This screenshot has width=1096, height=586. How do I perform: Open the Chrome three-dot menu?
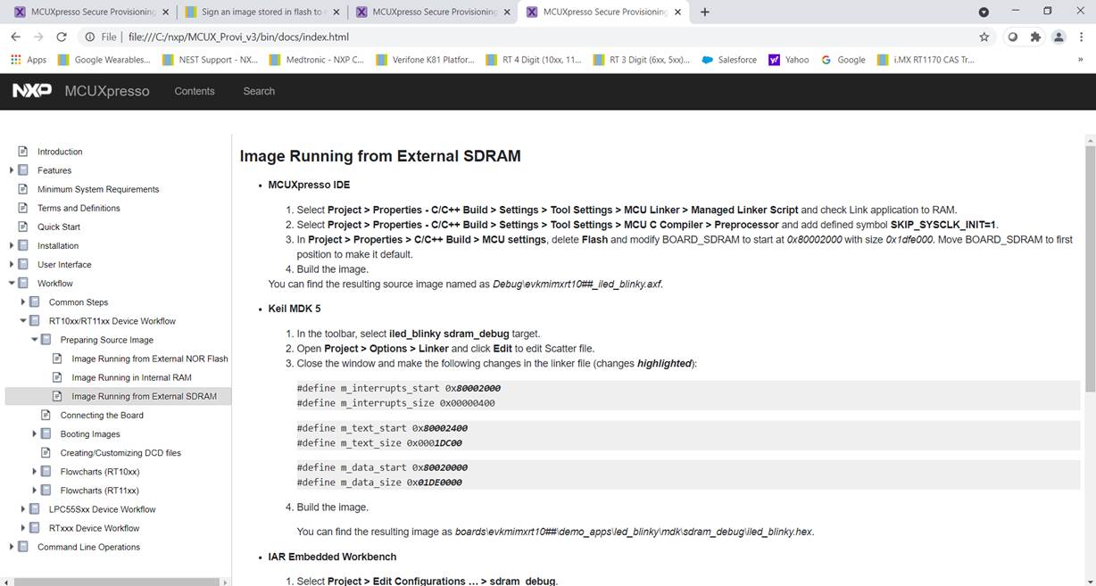(1083, 37)
